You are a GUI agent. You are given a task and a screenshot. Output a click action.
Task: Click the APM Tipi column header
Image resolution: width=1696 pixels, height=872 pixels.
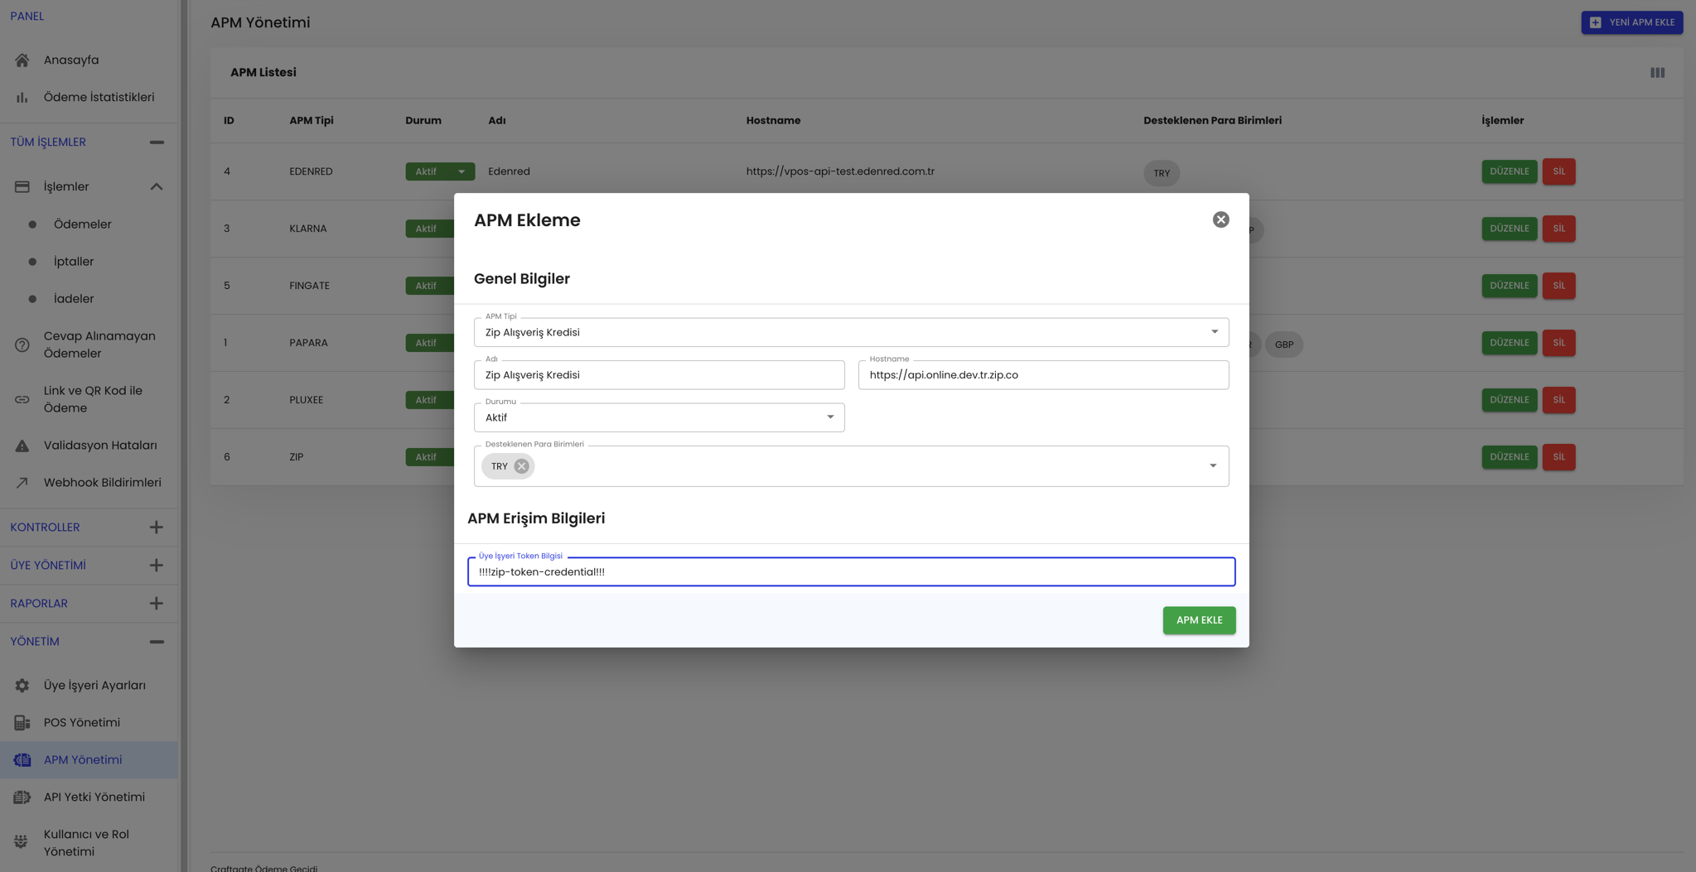(x=312, y=121)
